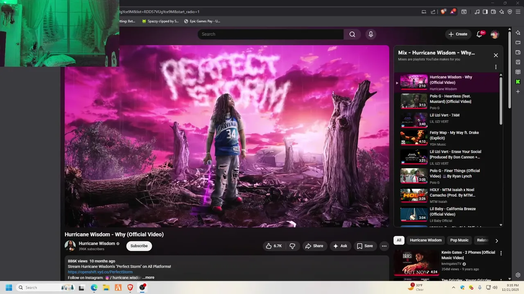
Task: Open YouTube notifications bell
Action: pos(479,34)
